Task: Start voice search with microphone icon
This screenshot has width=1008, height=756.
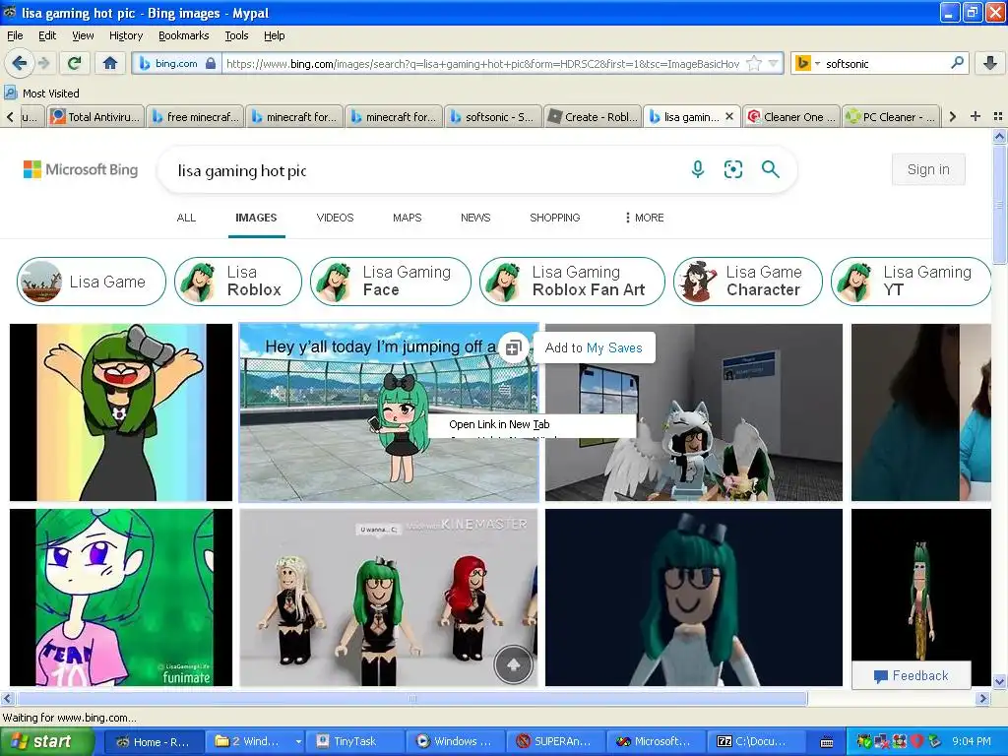Action: click(698, 169)
